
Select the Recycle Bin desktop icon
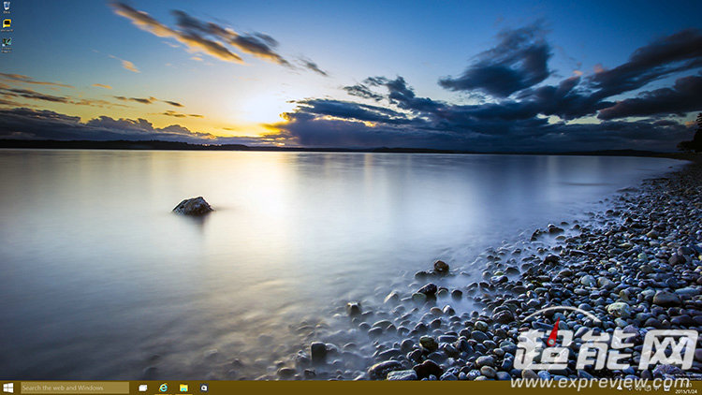[7, 6]
